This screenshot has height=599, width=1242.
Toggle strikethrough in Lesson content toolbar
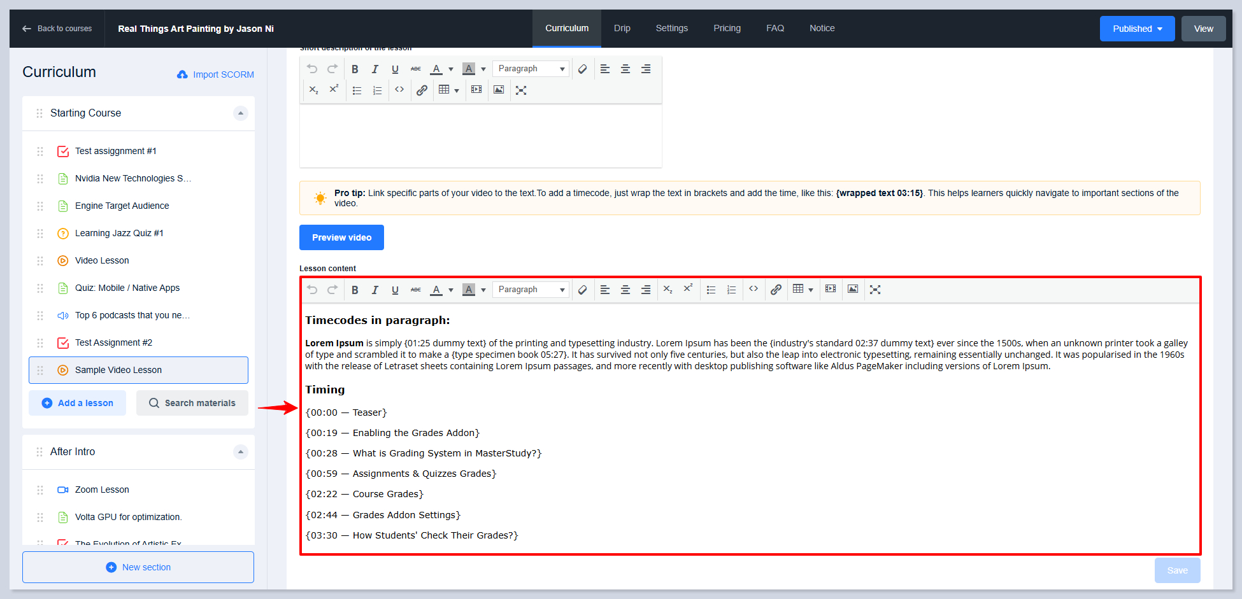415,290
